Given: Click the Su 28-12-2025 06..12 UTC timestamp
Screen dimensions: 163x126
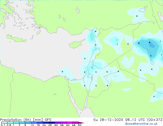Looking at the screenshot, I should (x=128, y=120).
